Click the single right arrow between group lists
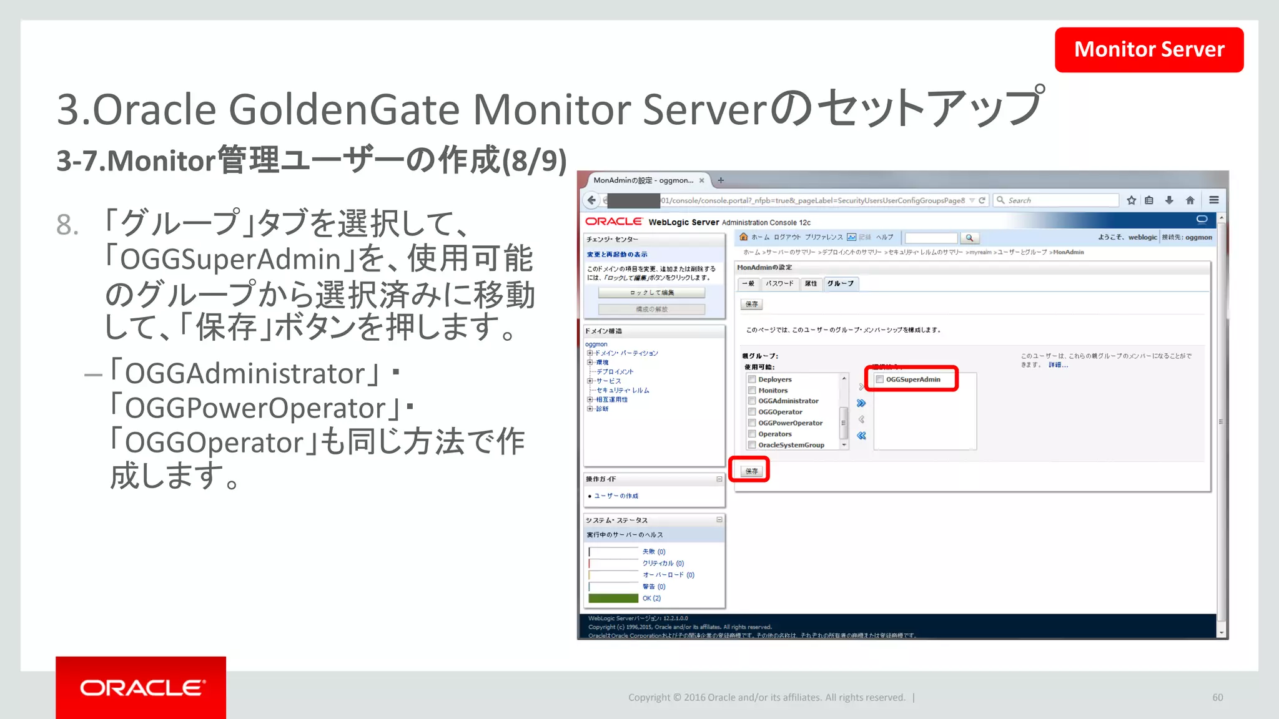Viewport: 1279px width, 719px height. (x=861, y=387)
